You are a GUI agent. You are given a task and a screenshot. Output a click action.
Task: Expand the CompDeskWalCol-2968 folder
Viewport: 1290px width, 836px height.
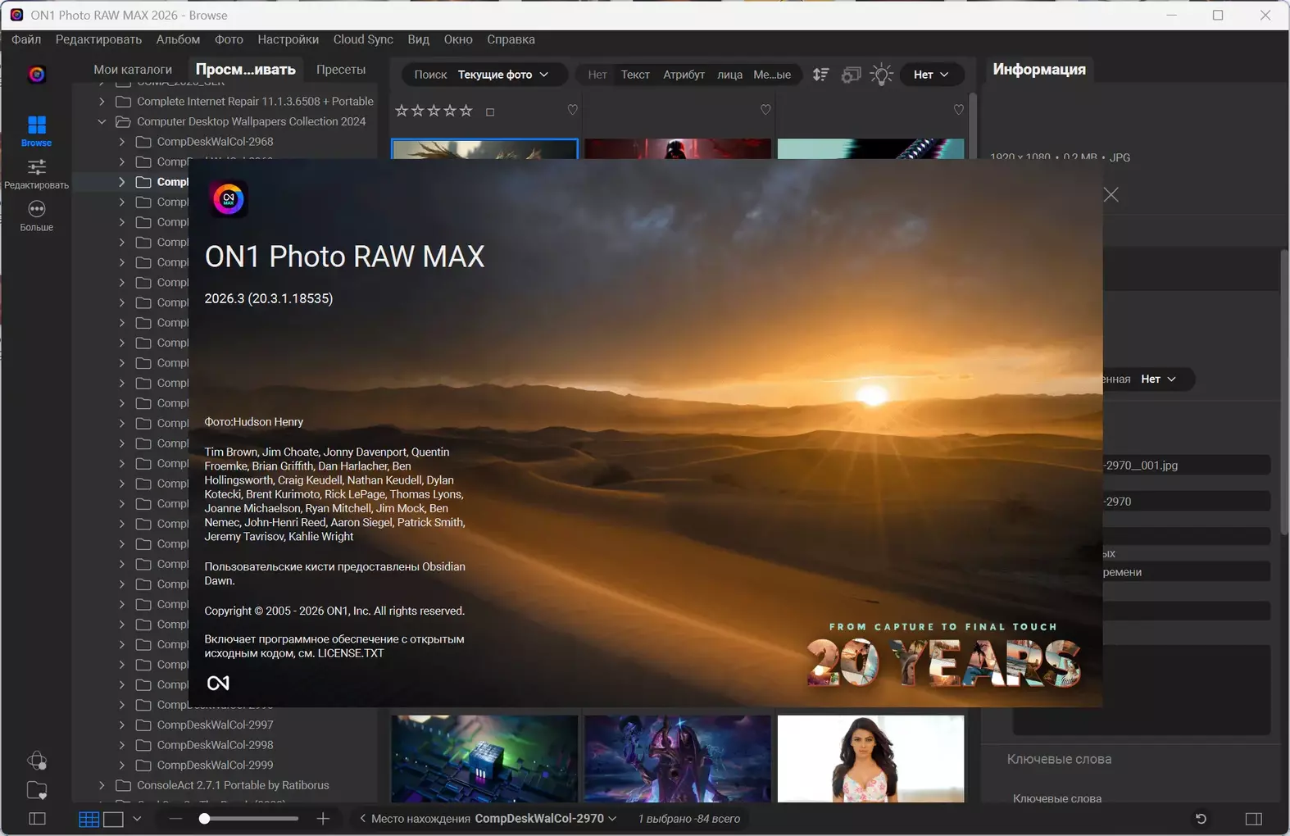click(122, 142)
